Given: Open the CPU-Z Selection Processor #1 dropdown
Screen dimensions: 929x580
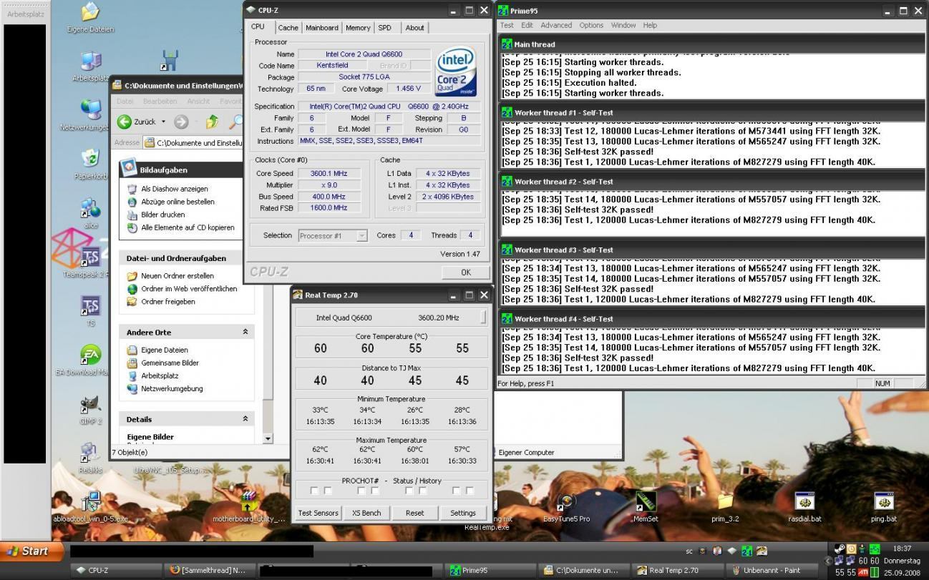Looking at the screenshot, I should (361, 235).
